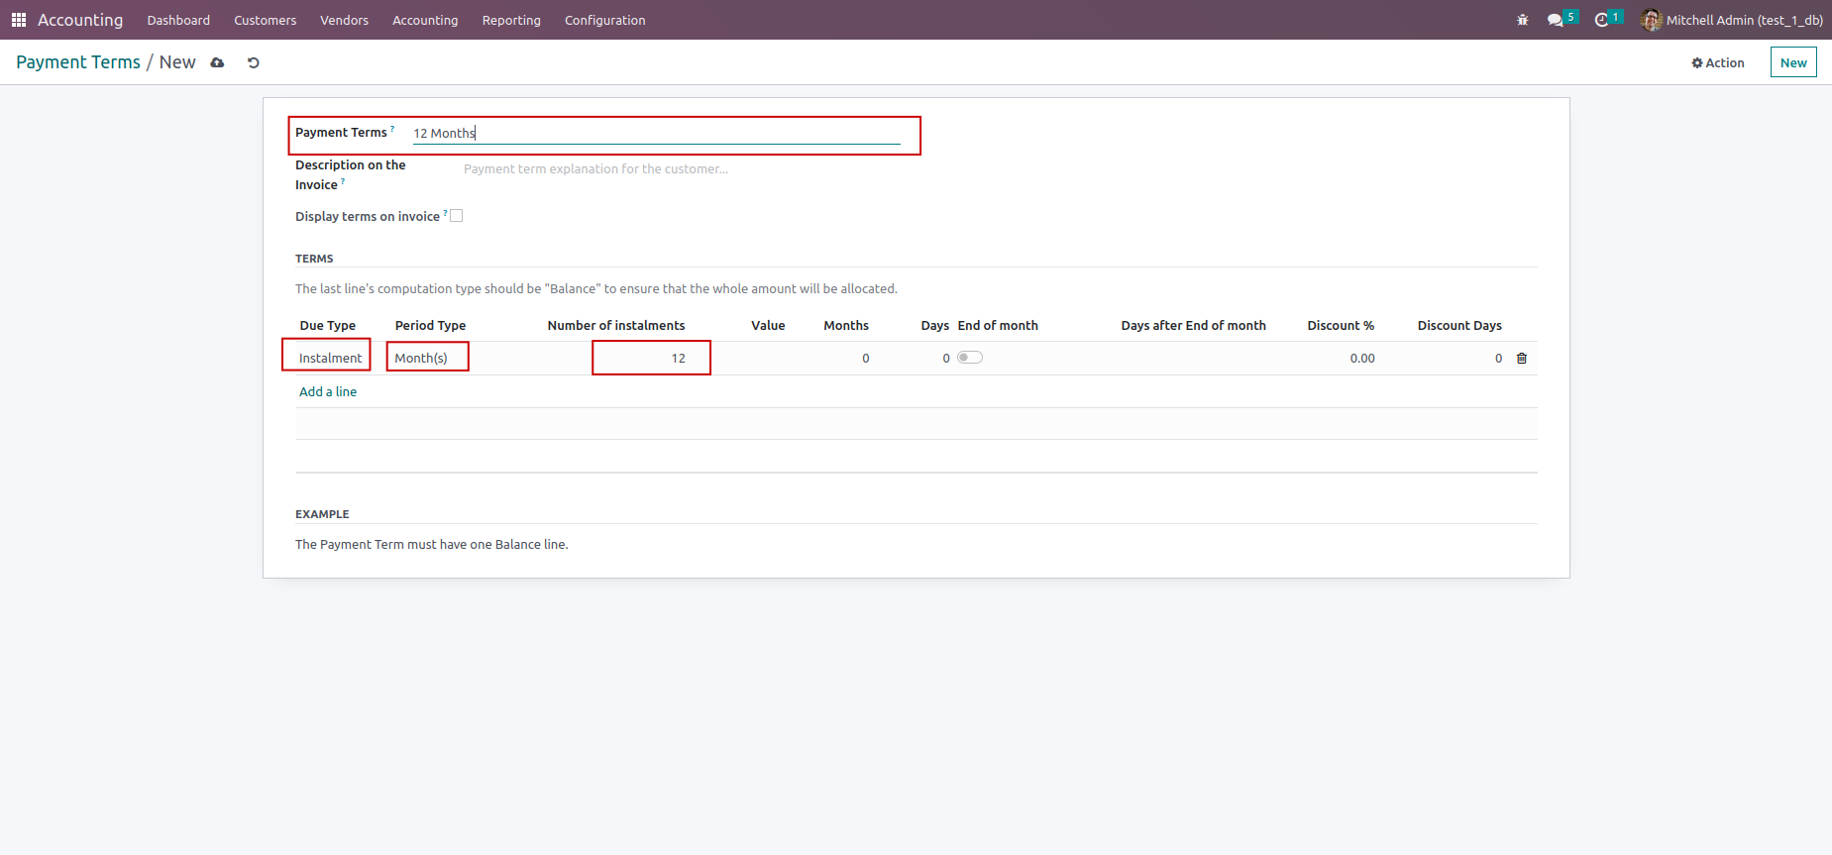
Task: Open the activities clock icon
Action: 1602,20
